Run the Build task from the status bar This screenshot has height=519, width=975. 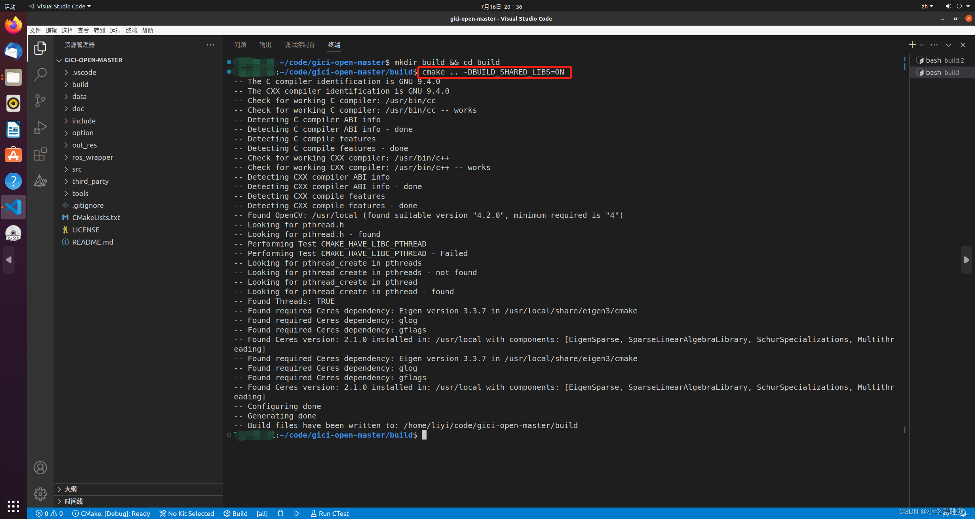tap(235, 513)
